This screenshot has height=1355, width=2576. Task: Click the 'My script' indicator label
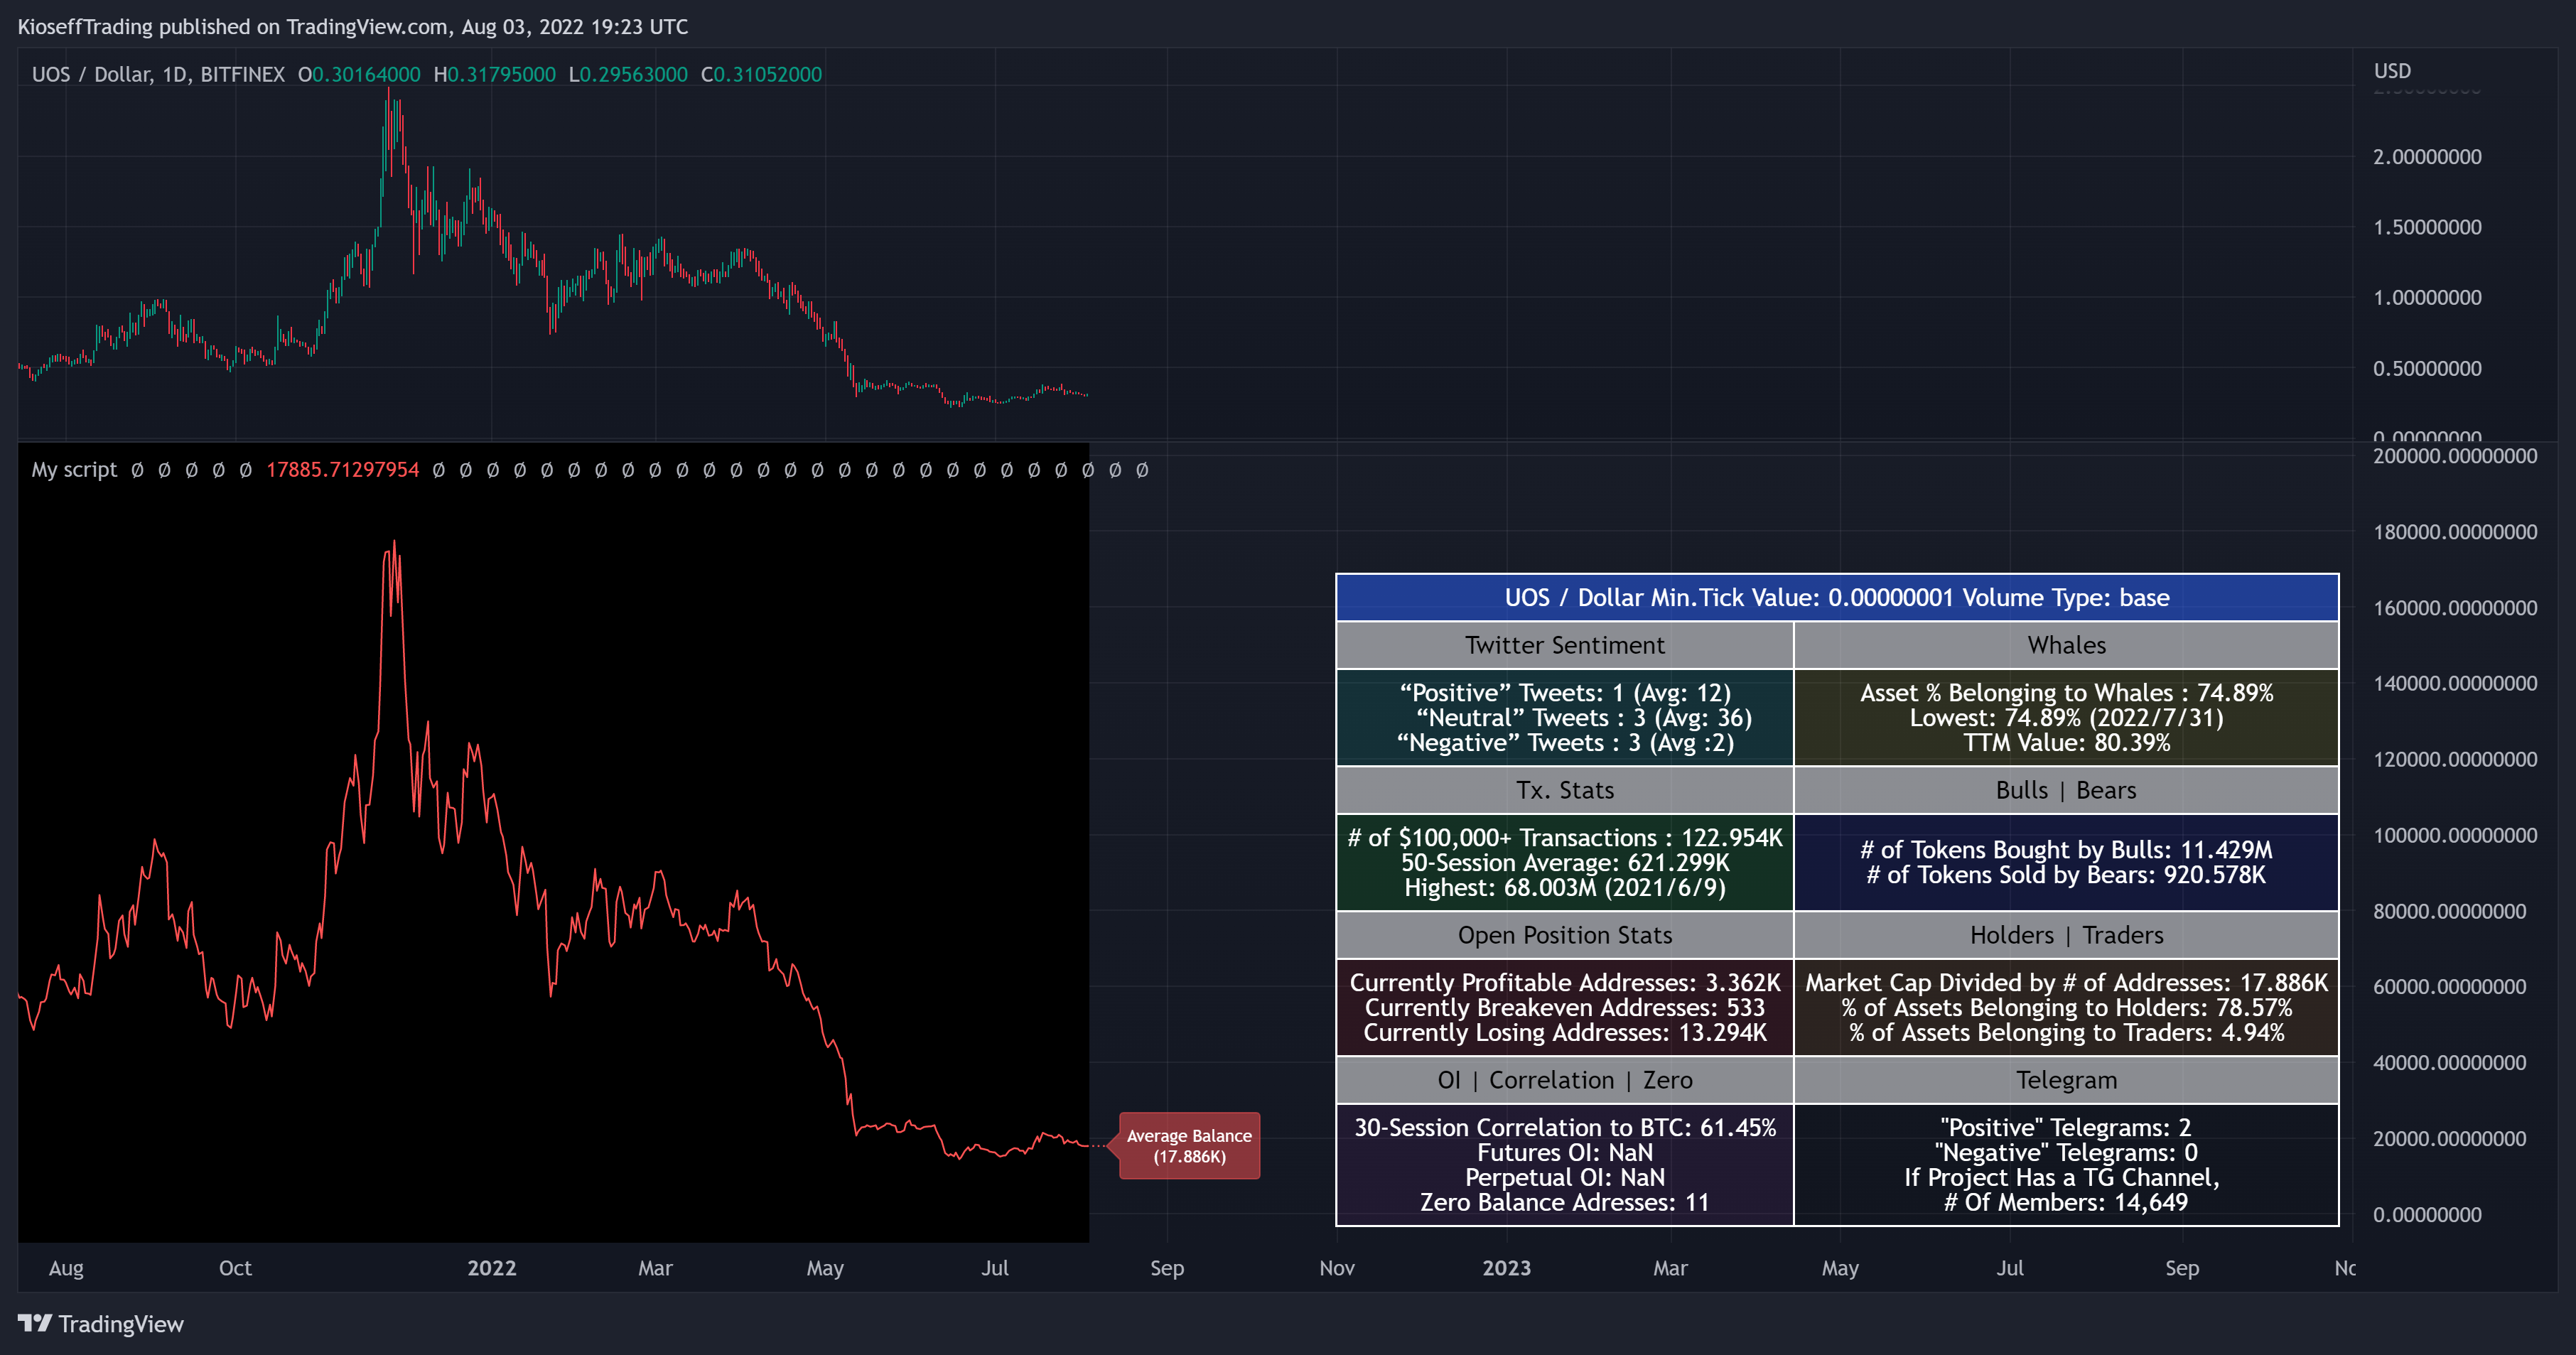tap(74, 470)
